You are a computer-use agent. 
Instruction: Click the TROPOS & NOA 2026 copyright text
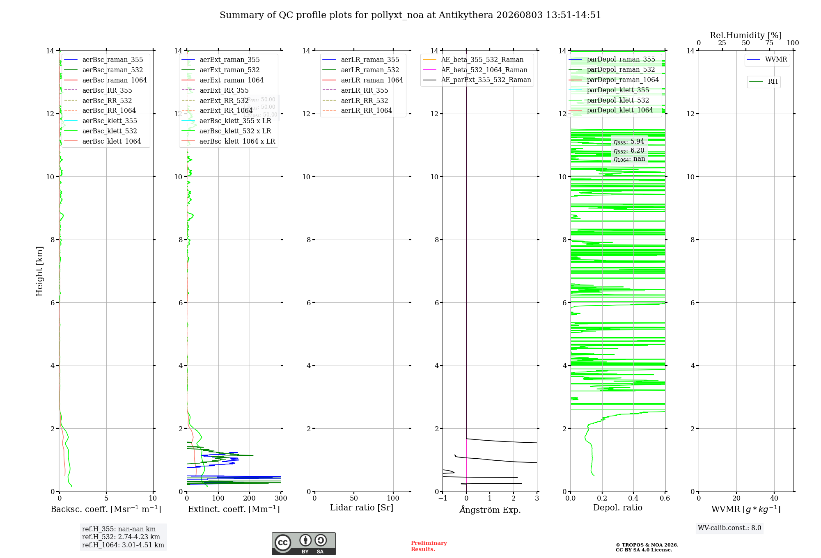pos(647,545)
